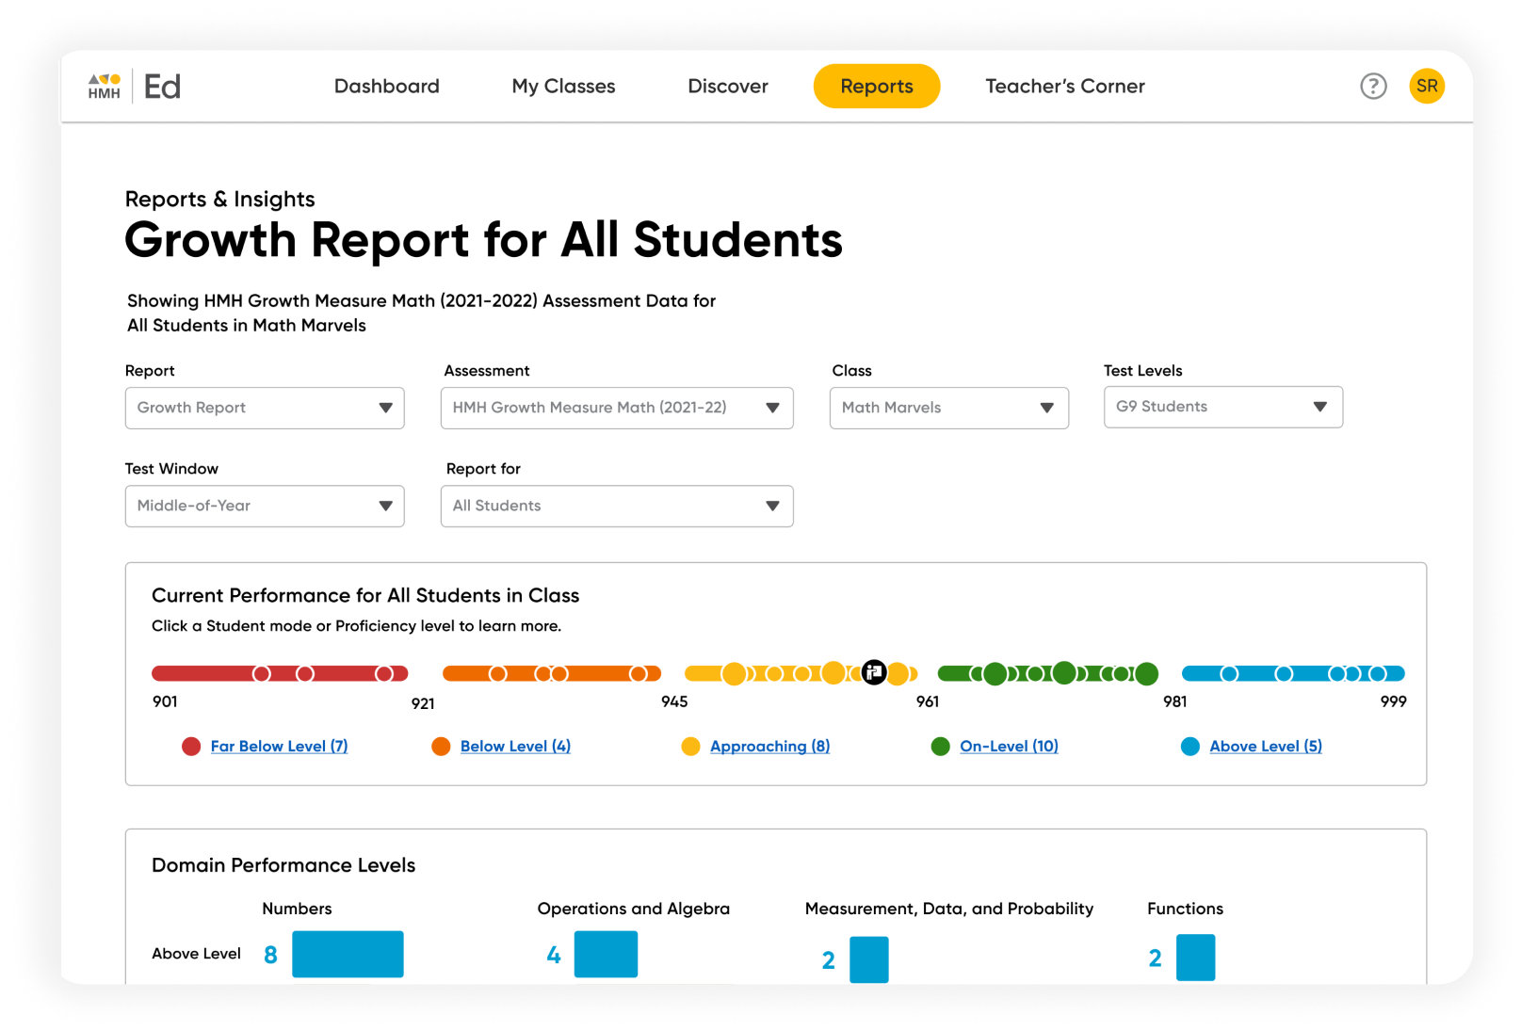The height and width of the screenshot is (1031, 1521).
Task: Open the help question mark icon
Action: pos(1374,86)
